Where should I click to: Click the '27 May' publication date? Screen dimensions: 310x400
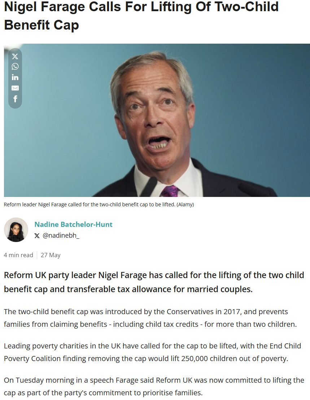[51, 255]
